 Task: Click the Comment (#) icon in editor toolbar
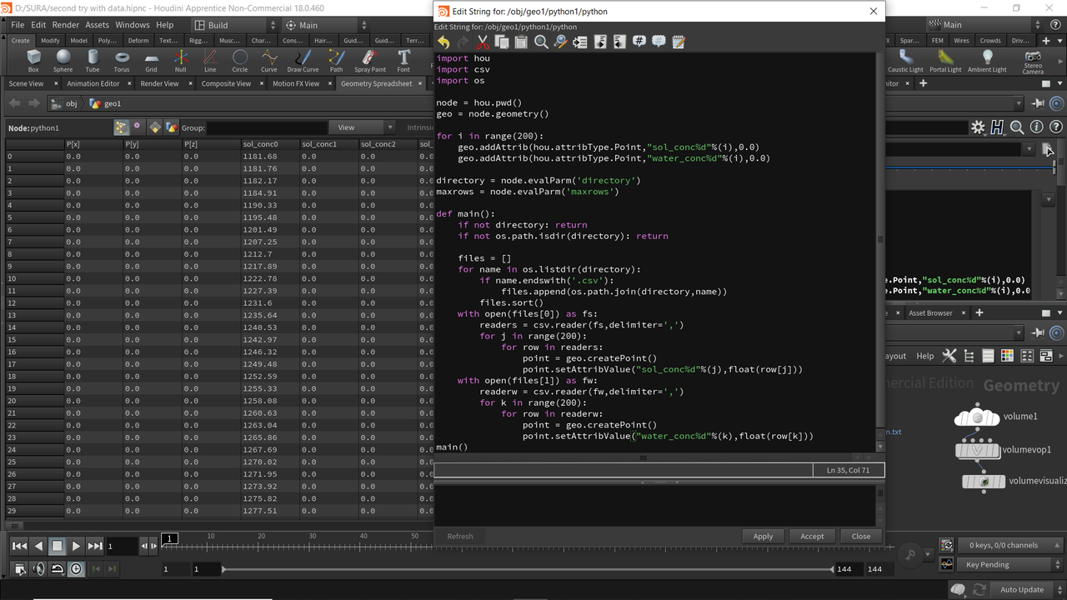click(x=639, y=42)
